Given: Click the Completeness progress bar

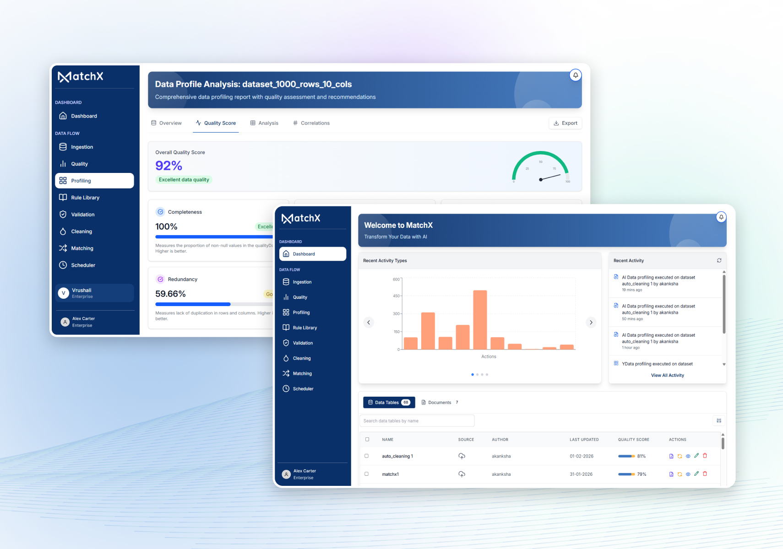Looking at the screenshot, I should pyautogui.click(x=214, y=237).
